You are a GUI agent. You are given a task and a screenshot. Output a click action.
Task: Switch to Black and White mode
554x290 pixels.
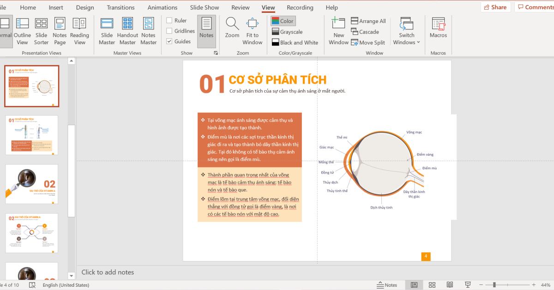click(295, 42)
